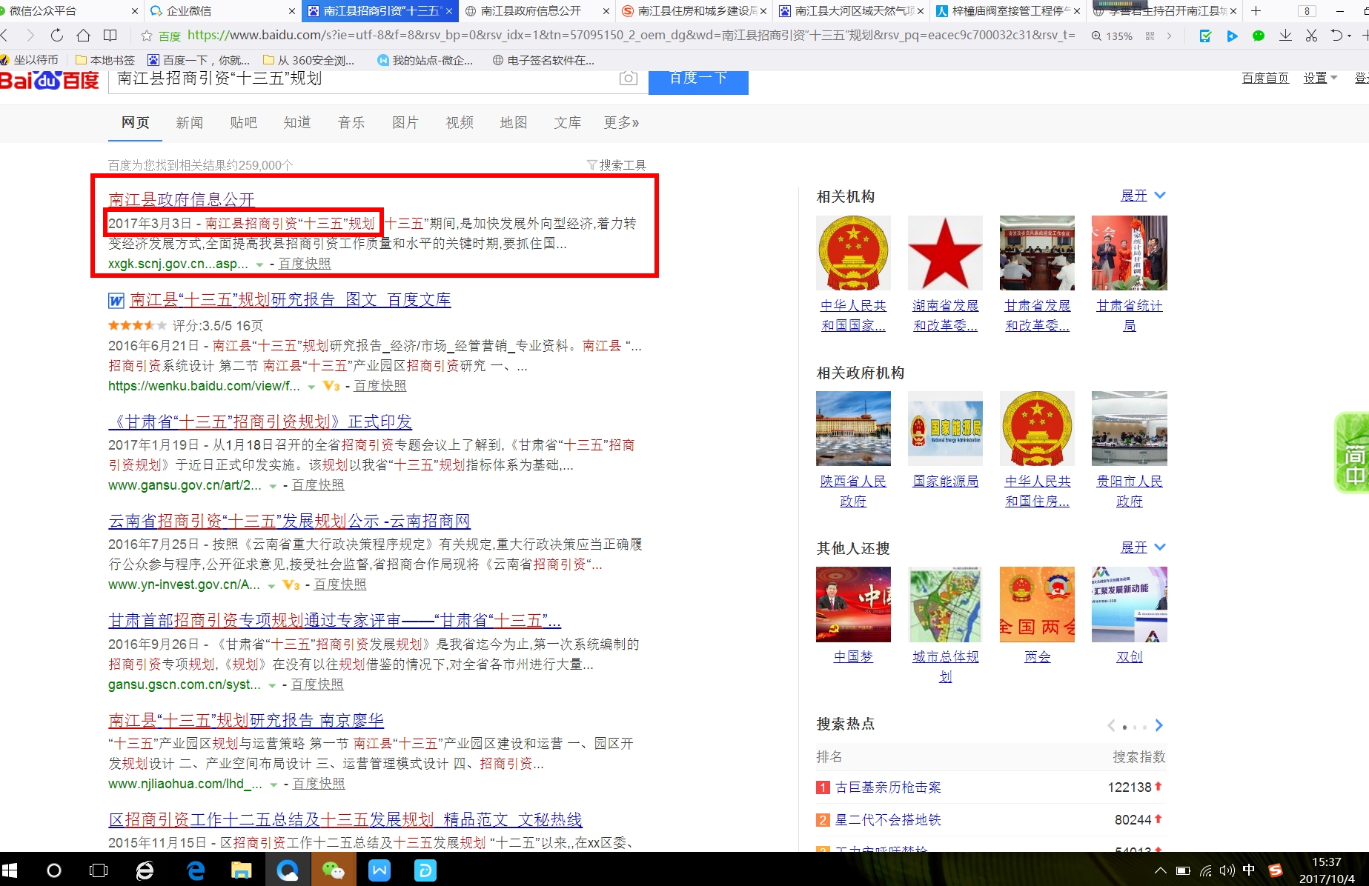Viewport: 1369px width, 886px height.
Task: Show the page QR code
Action: click(1150, 36)
